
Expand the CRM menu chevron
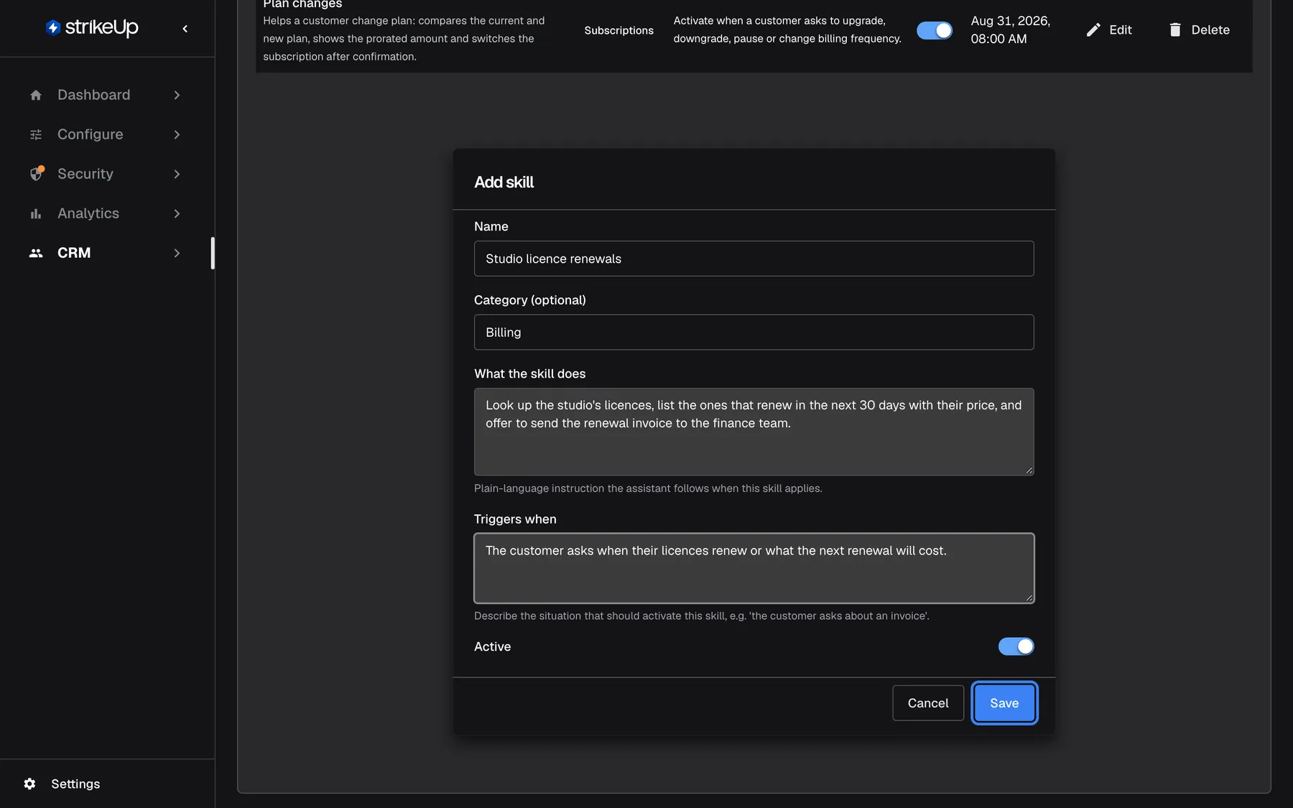[177, 253]
